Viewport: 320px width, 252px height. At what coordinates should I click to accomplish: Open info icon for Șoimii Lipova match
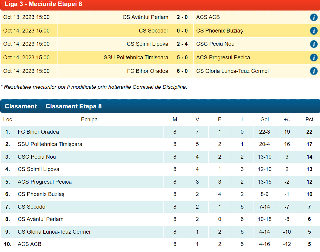(313, 44)
